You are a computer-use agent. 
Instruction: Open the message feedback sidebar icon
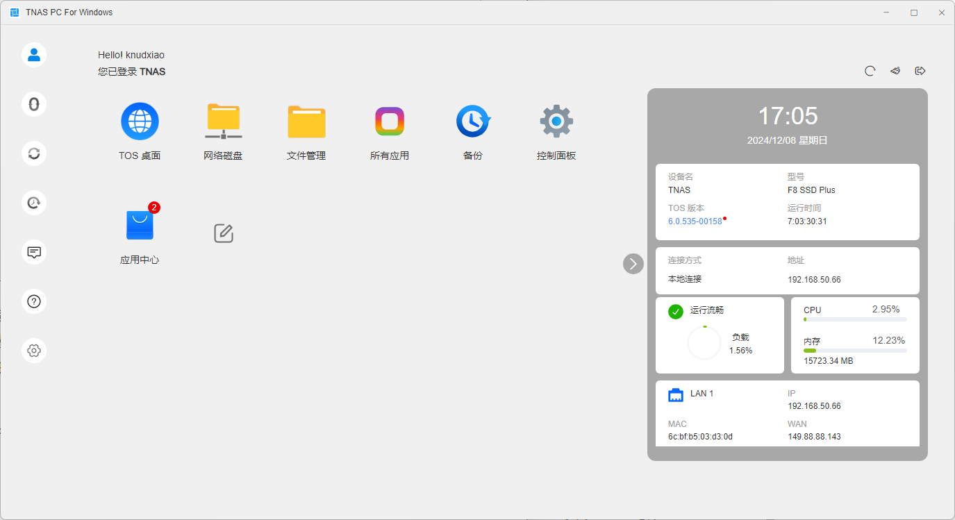34,252
